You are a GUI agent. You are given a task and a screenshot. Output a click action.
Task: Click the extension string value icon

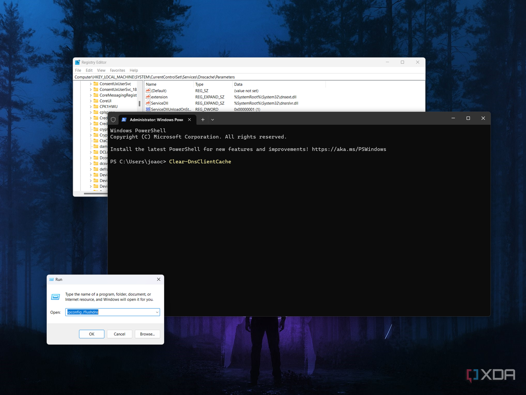click(148, 97)
